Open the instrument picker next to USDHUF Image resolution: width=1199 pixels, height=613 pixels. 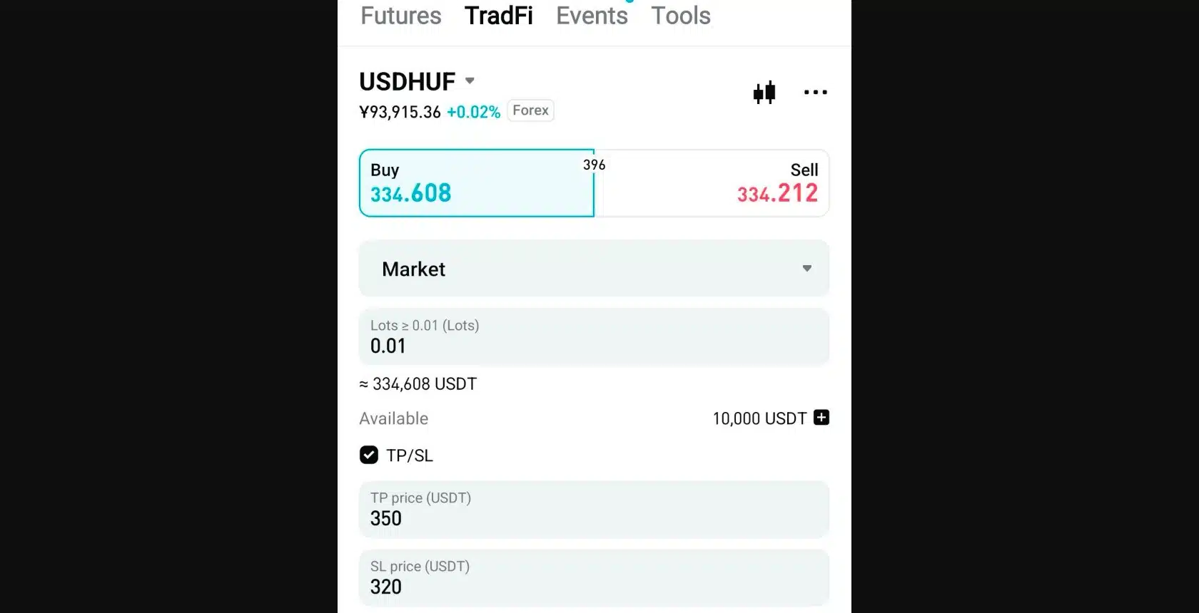tap(469, 81)
